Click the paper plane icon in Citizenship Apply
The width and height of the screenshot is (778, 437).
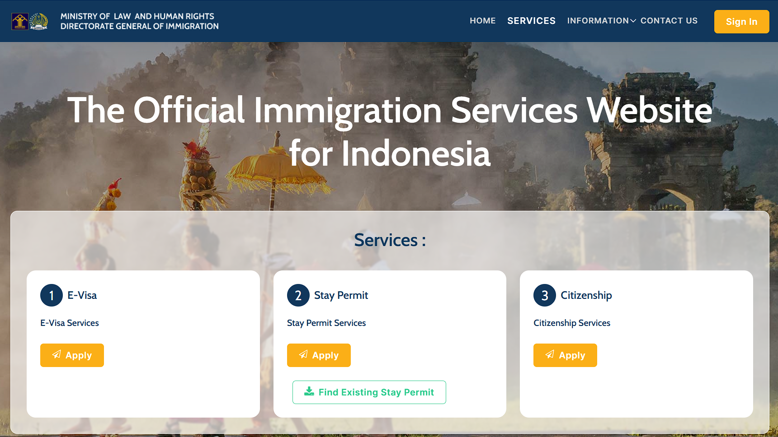[550, 355]
